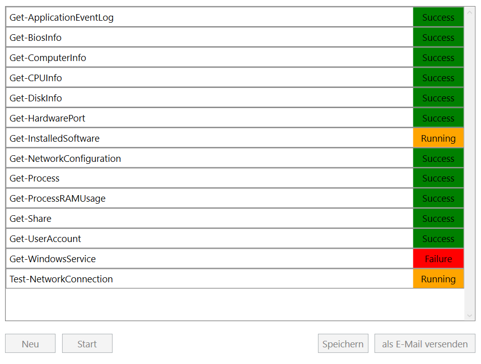The image size is (481, 364).
Task: Click the Success status of Get-BiosInfo
Action: [439, 37]
